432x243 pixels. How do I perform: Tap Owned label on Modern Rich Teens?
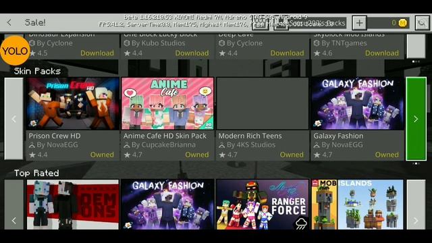point(292,155)
